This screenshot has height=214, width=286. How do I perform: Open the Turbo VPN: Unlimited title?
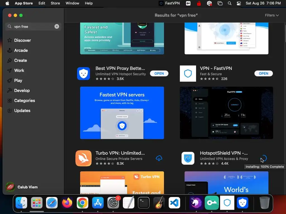pyautogui.click(x=120, y=153)
